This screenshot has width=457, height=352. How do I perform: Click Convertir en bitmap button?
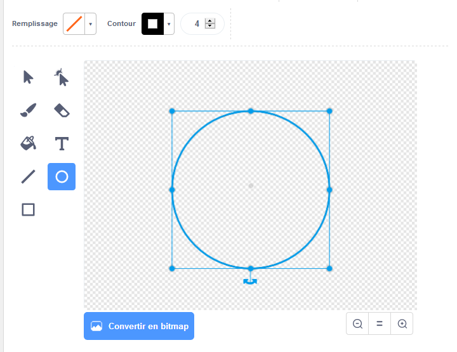139,326
